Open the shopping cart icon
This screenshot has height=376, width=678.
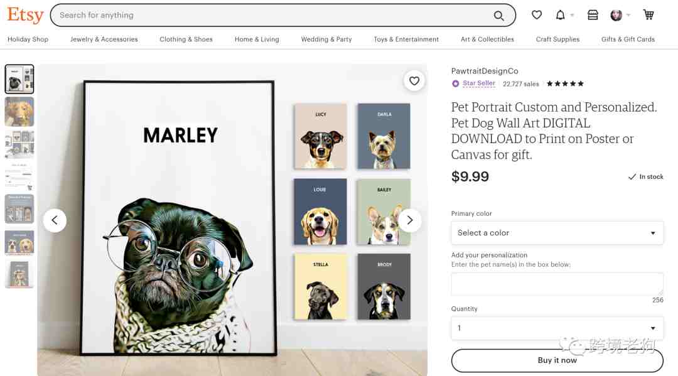[648, 15]
